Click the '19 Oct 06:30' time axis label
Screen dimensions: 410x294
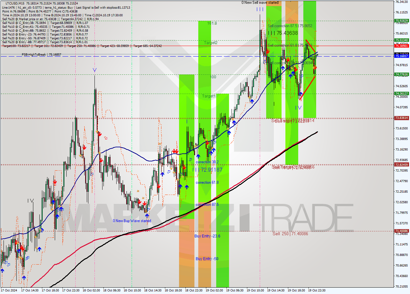point(235,290)
